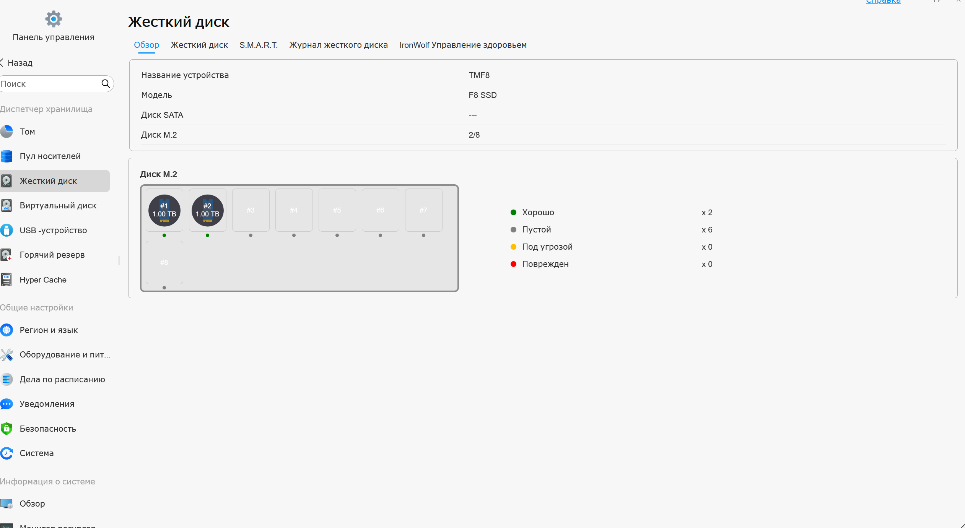Open Дела по расписанию sidebar item
This screenshot has width=965, height=528.
[62, 379]
